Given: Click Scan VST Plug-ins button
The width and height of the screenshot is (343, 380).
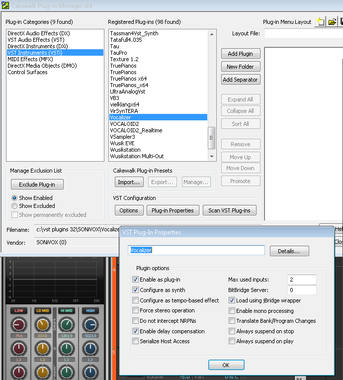Looking at the screenshot, I should coord(229,210).
